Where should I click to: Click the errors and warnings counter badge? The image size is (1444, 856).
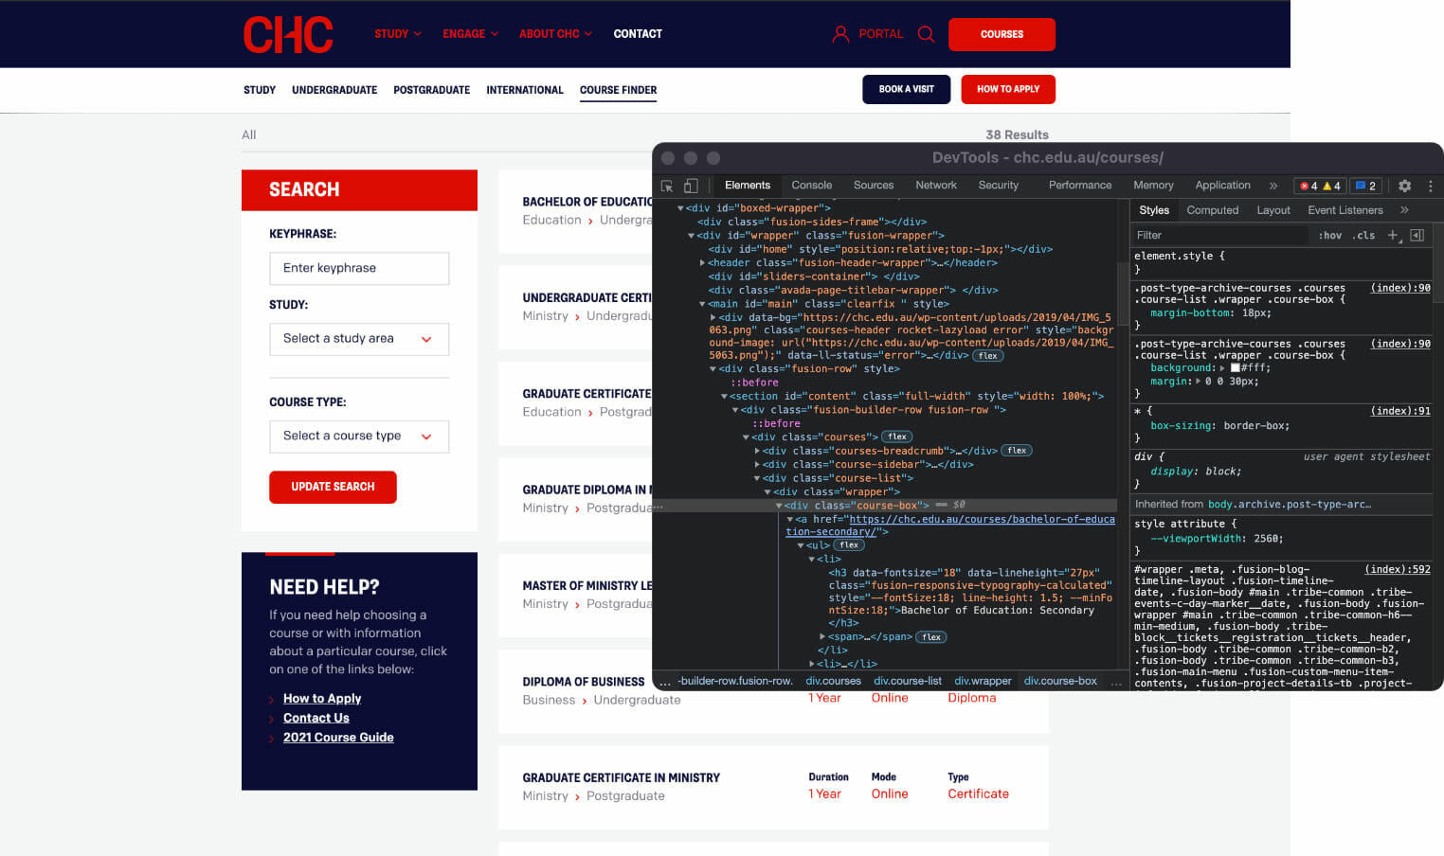pyautogui.click(x=1320, y=186)
